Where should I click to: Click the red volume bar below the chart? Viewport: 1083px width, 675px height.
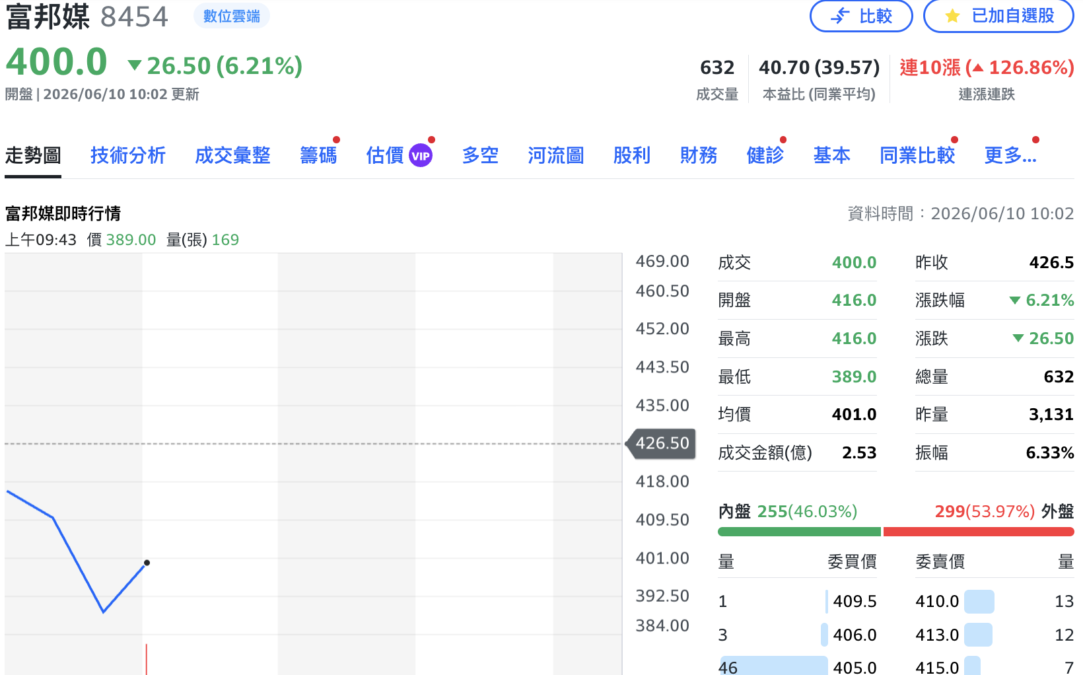click(x=146, y=659)
